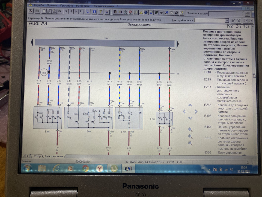Open Yandex Browser from taskbar
262x197 pixels.
(100, 169)
